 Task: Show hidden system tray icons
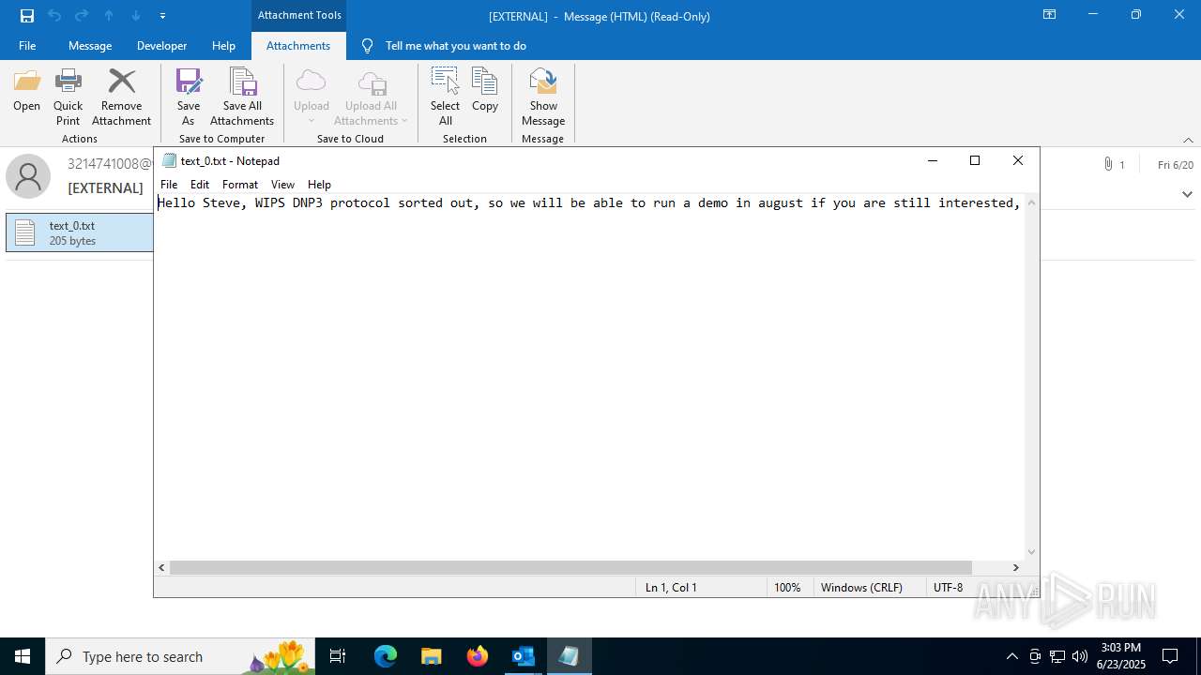pyautogui.click(x=1011, y=656)
